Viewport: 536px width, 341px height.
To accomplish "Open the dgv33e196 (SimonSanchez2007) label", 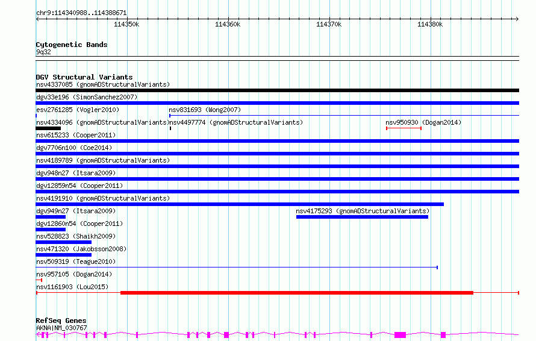I will (87, 97).
